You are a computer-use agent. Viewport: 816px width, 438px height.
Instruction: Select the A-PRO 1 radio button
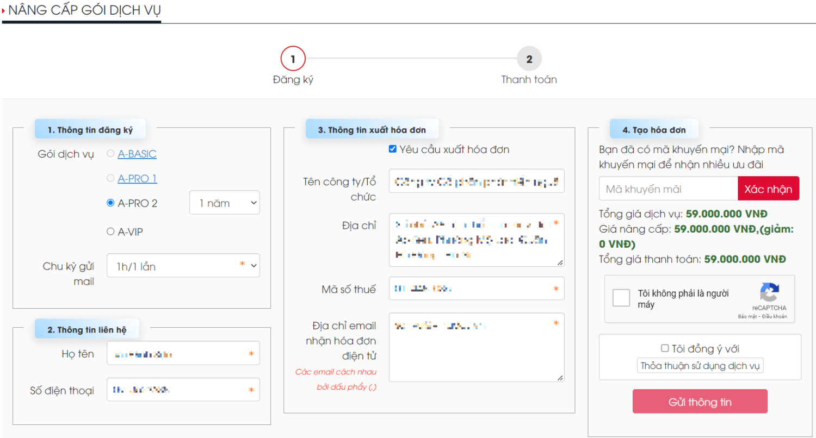pos(110,178)
